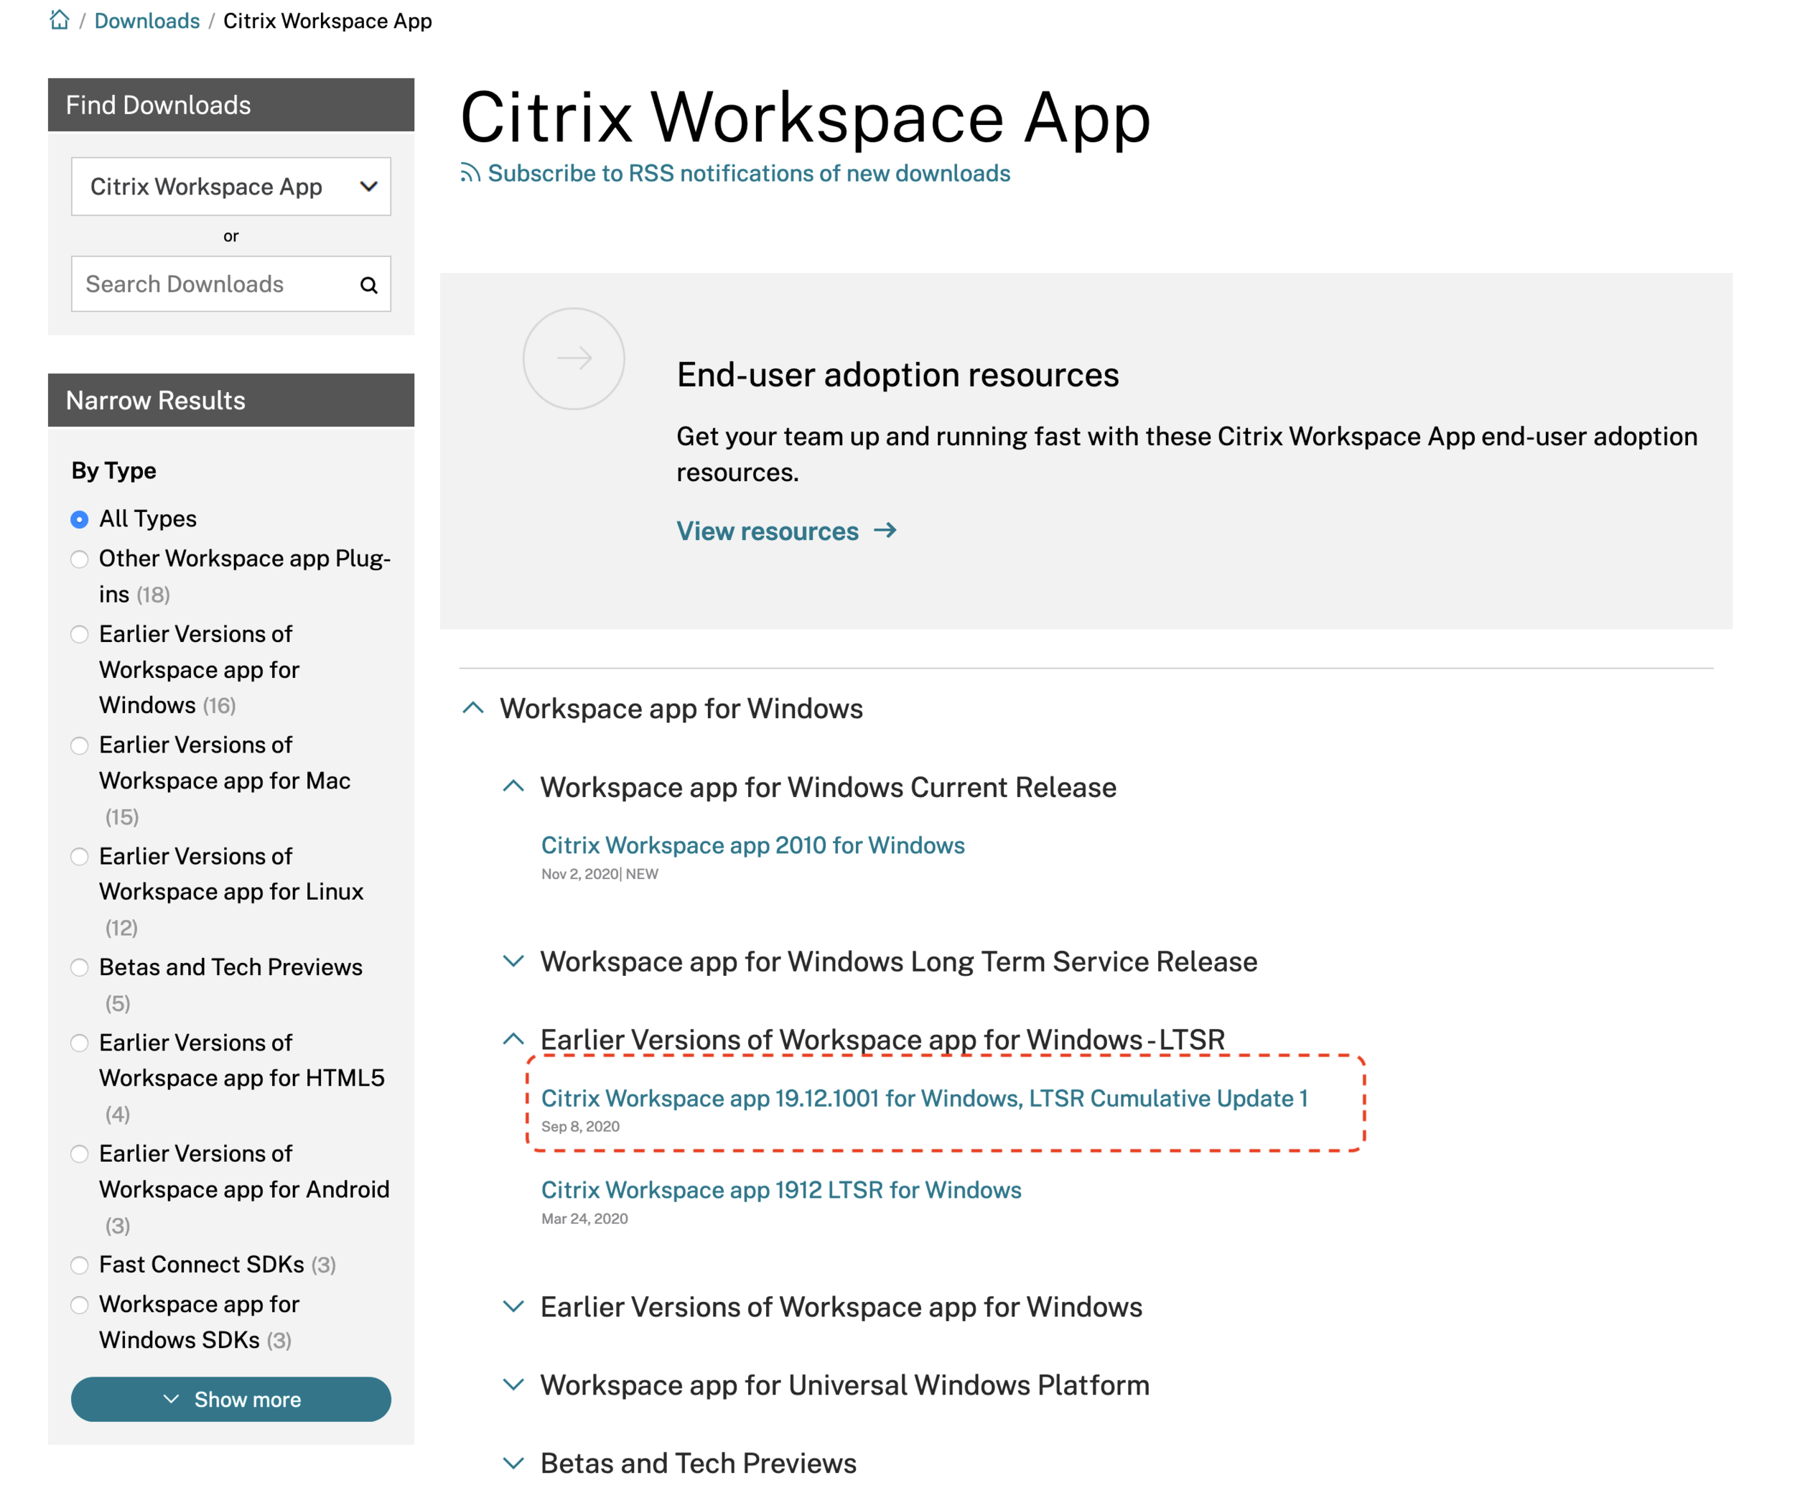Click the Citrix Workspace App breadcrumb text
1795x1498 pixels.
[327, 21]
